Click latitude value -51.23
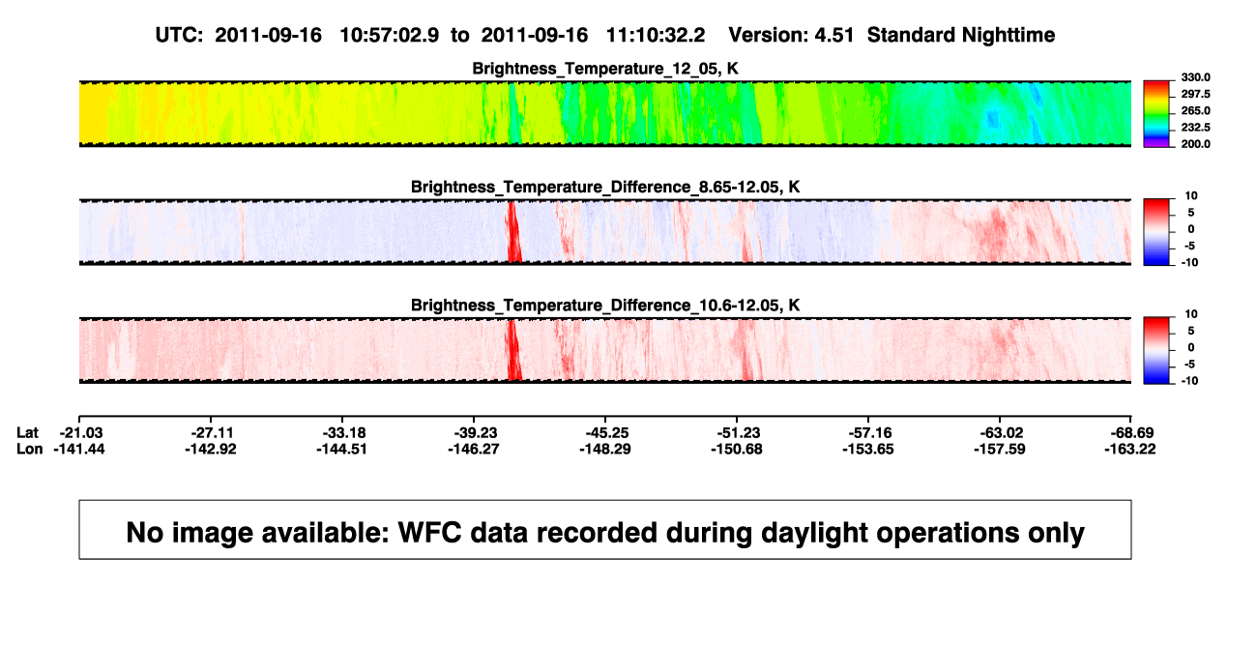The width and height of the screenshot is (1257, 645). click(737, 432)
